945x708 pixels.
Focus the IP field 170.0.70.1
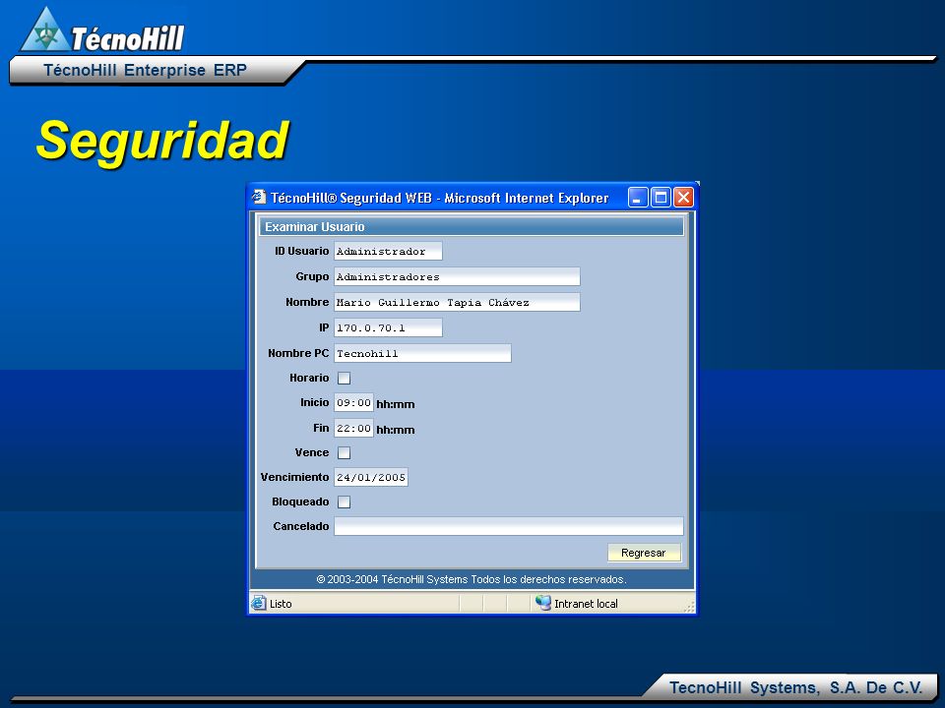pos(388,328)
